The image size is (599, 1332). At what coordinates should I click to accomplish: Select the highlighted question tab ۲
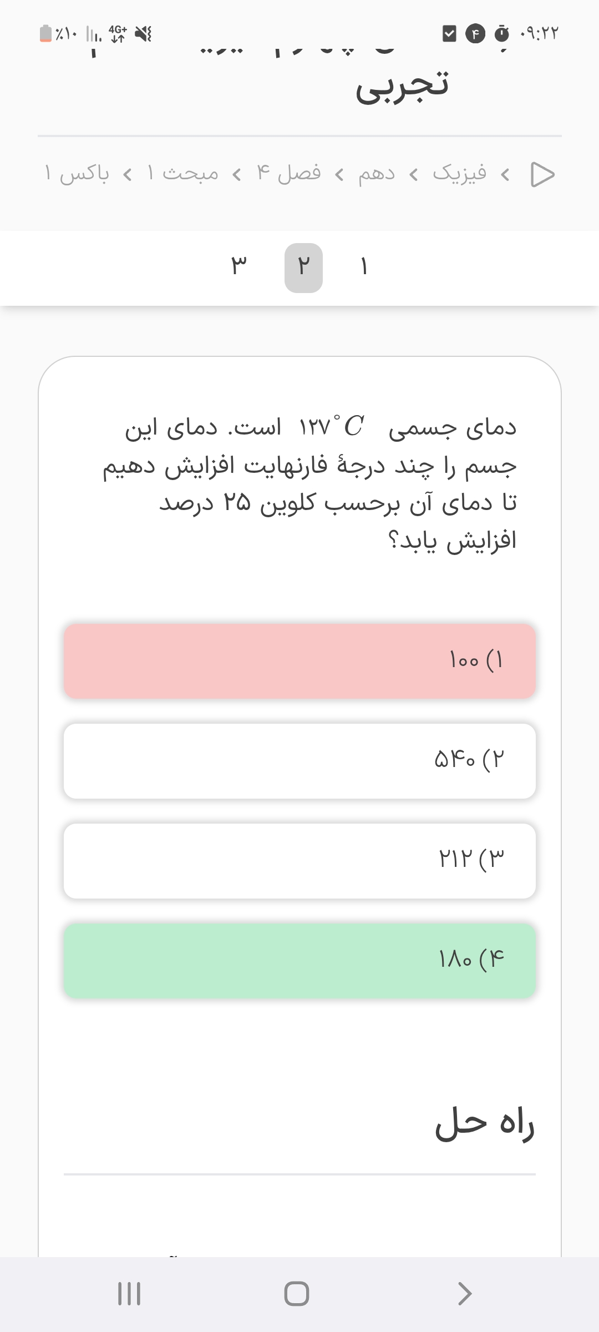point(303,268)
